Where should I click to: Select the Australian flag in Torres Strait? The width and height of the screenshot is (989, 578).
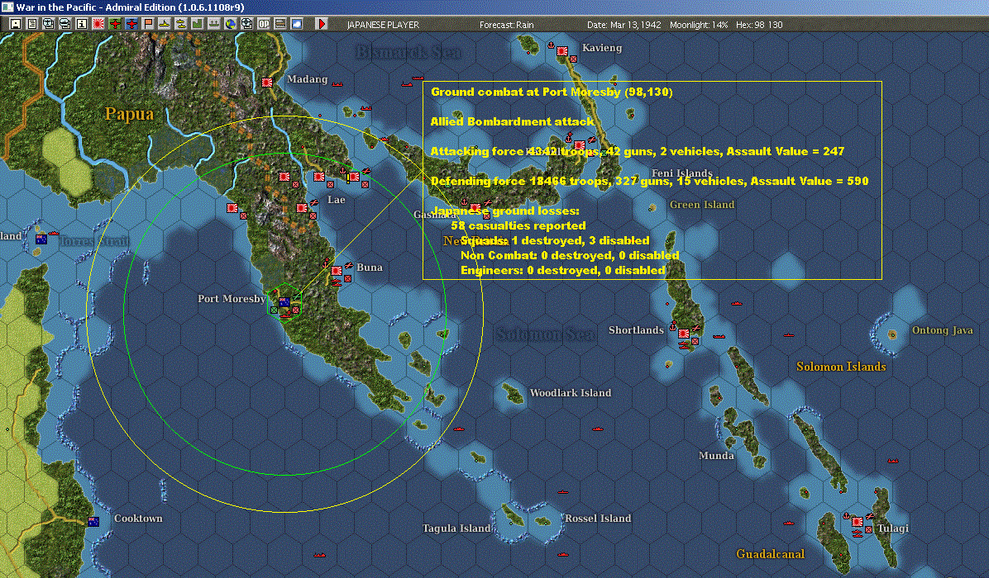tap(41, 239)
